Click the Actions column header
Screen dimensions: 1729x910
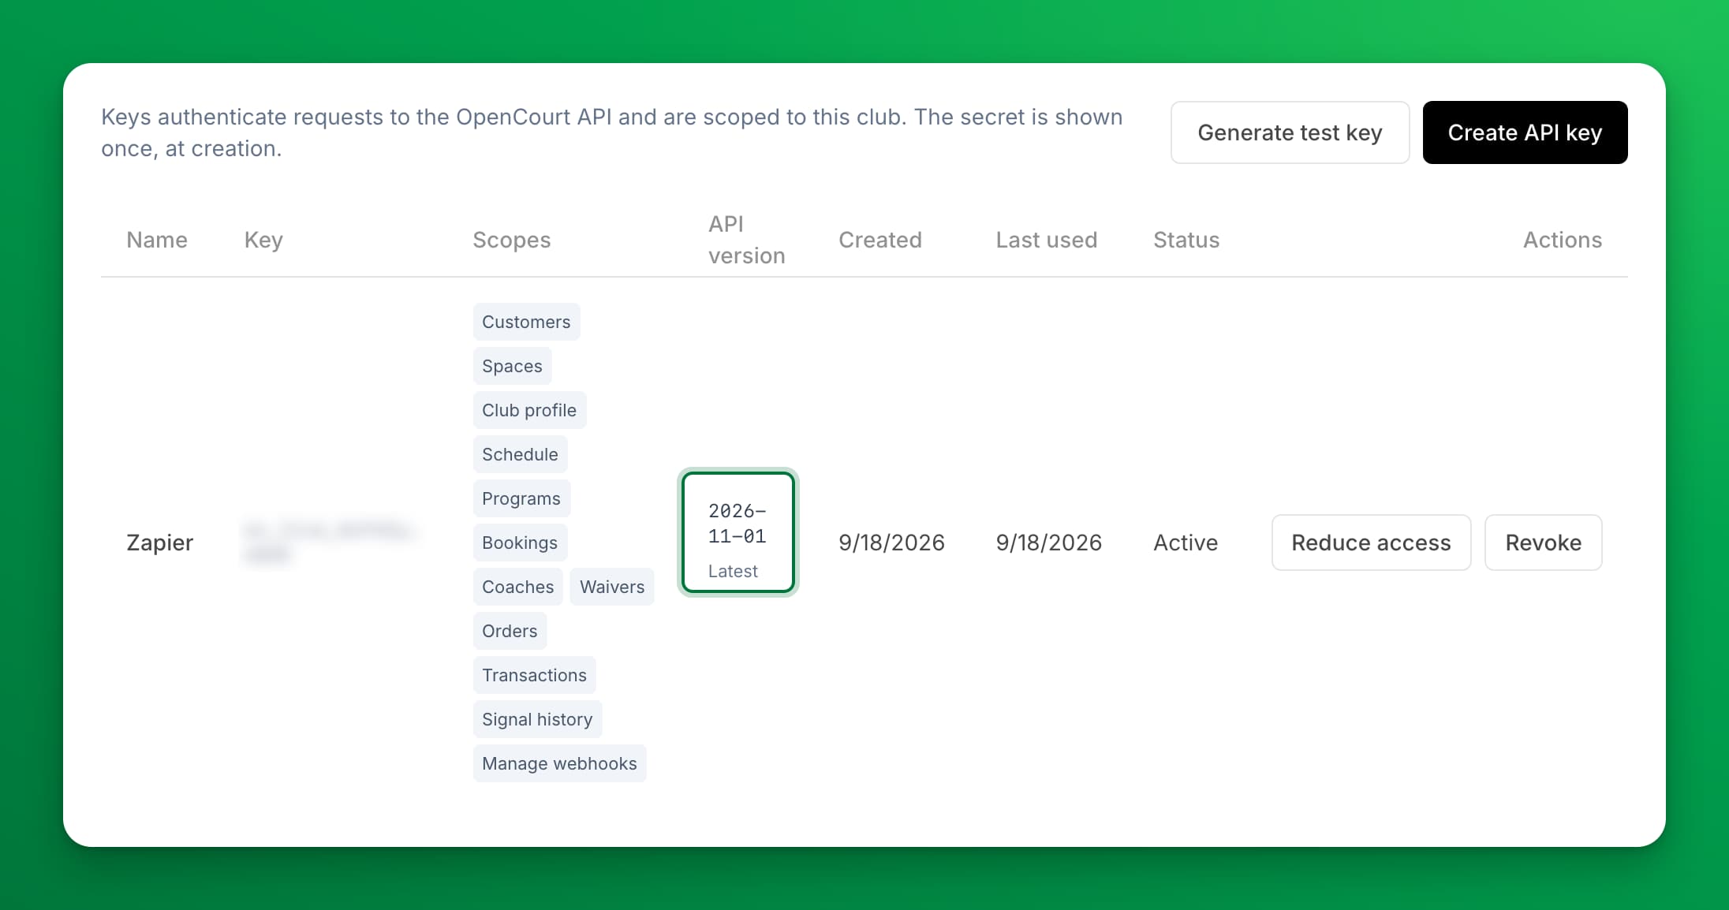1563,240
